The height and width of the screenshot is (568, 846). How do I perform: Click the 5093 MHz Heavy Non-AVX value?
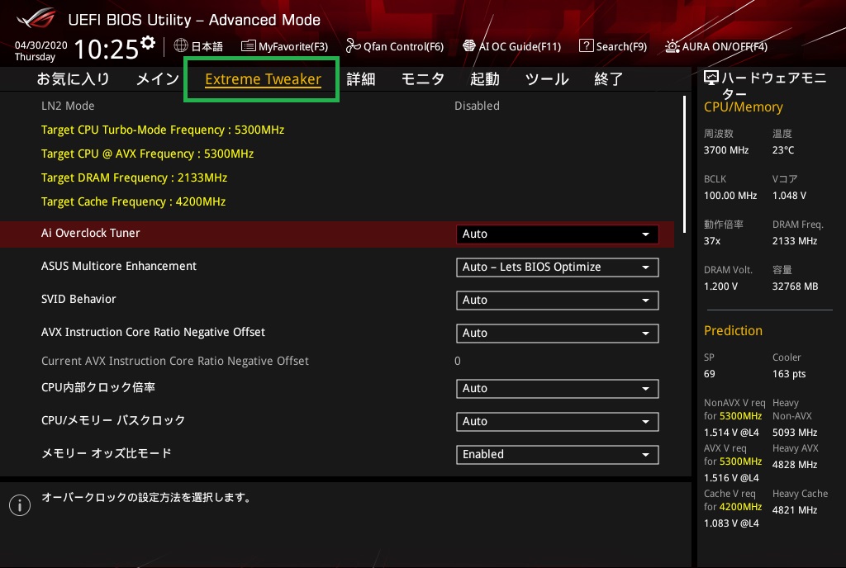[795, 433]
